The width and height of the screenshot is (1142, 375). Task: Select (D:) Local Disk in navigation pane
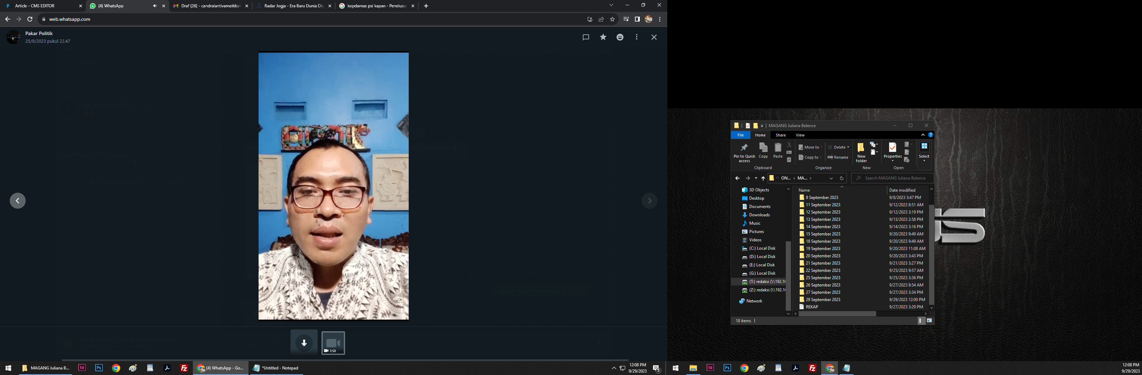762,256
